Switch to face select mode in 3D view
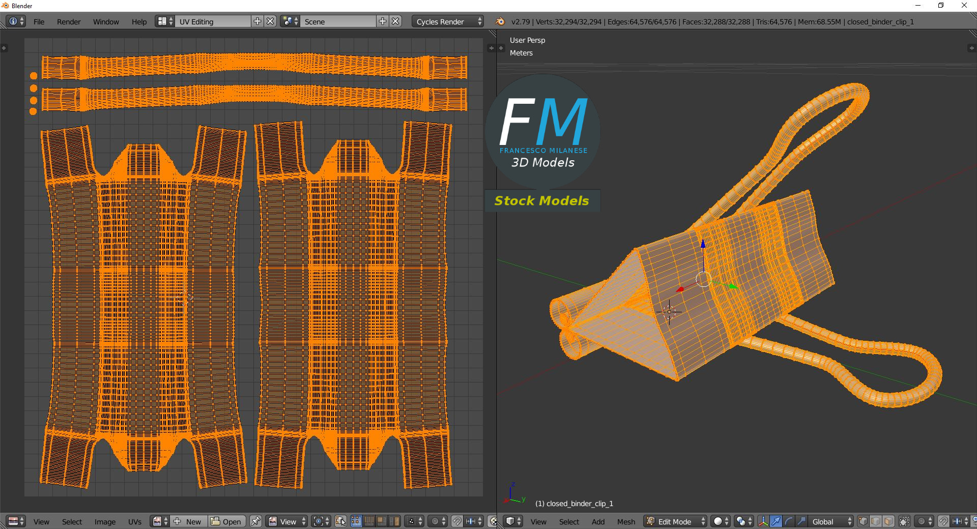The image size is (977, 529). [x=888, y=521]
